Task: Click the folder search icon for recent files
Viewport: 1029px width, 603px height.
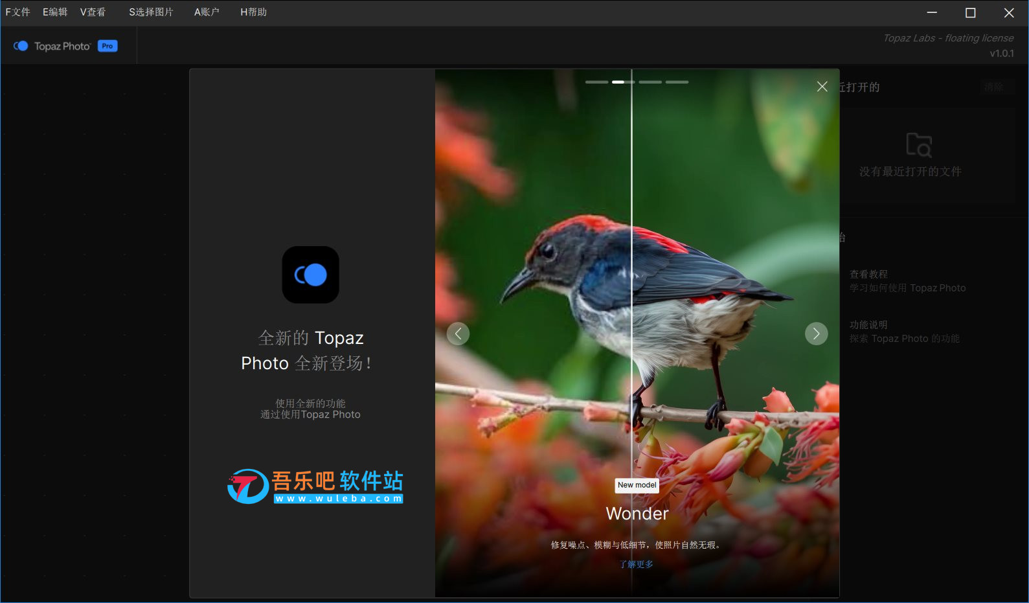Action: 918,145
